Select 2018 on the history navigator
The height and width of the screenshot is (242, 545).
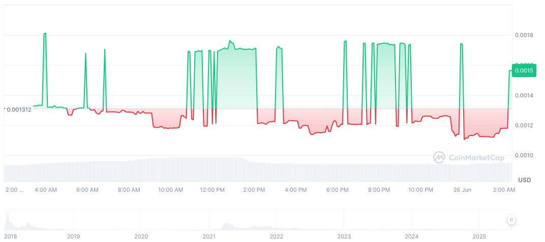point(11,236)
